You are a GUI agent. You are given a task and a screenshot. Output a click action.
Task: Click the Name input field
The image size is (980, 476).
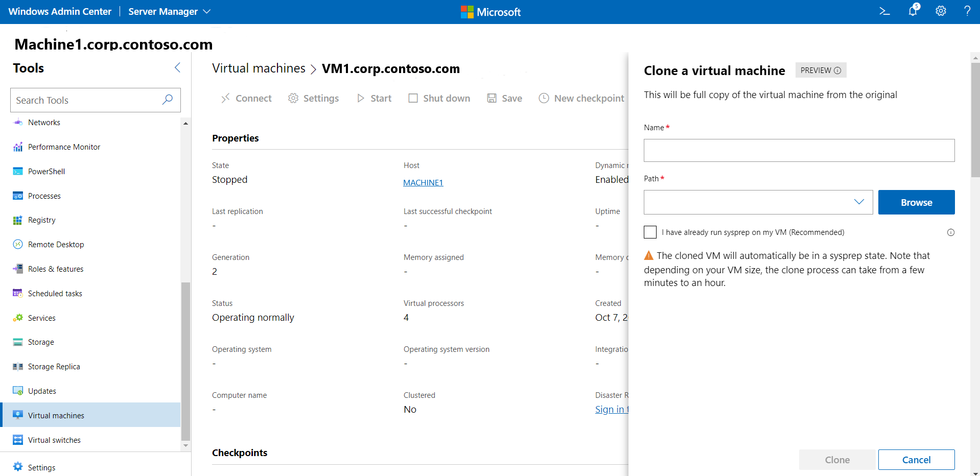pyautogui.click(x=799, y=151)
